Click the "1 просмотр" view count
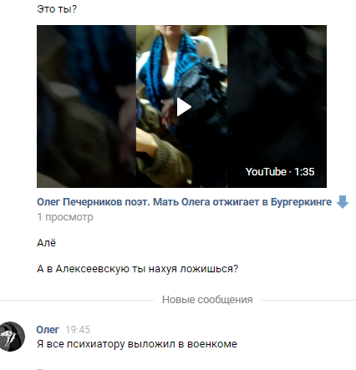356x370 pixels. pos(65,217)
